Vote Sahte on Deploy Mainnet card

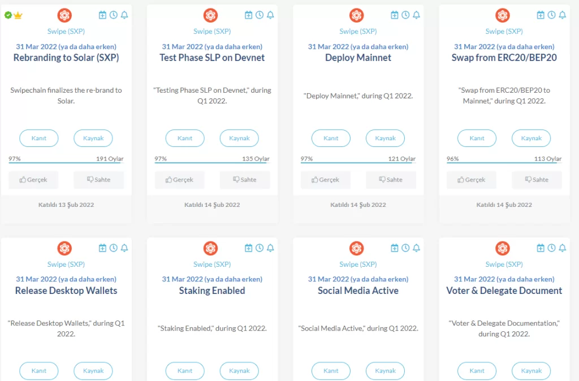tap(390, 180)
